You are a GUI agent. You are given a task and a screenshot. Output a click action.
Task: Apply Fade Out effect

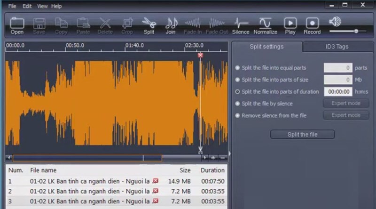coord(217,26)
